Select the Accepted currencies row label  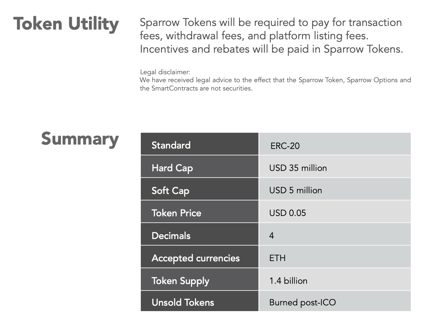[x=200, y=257]
